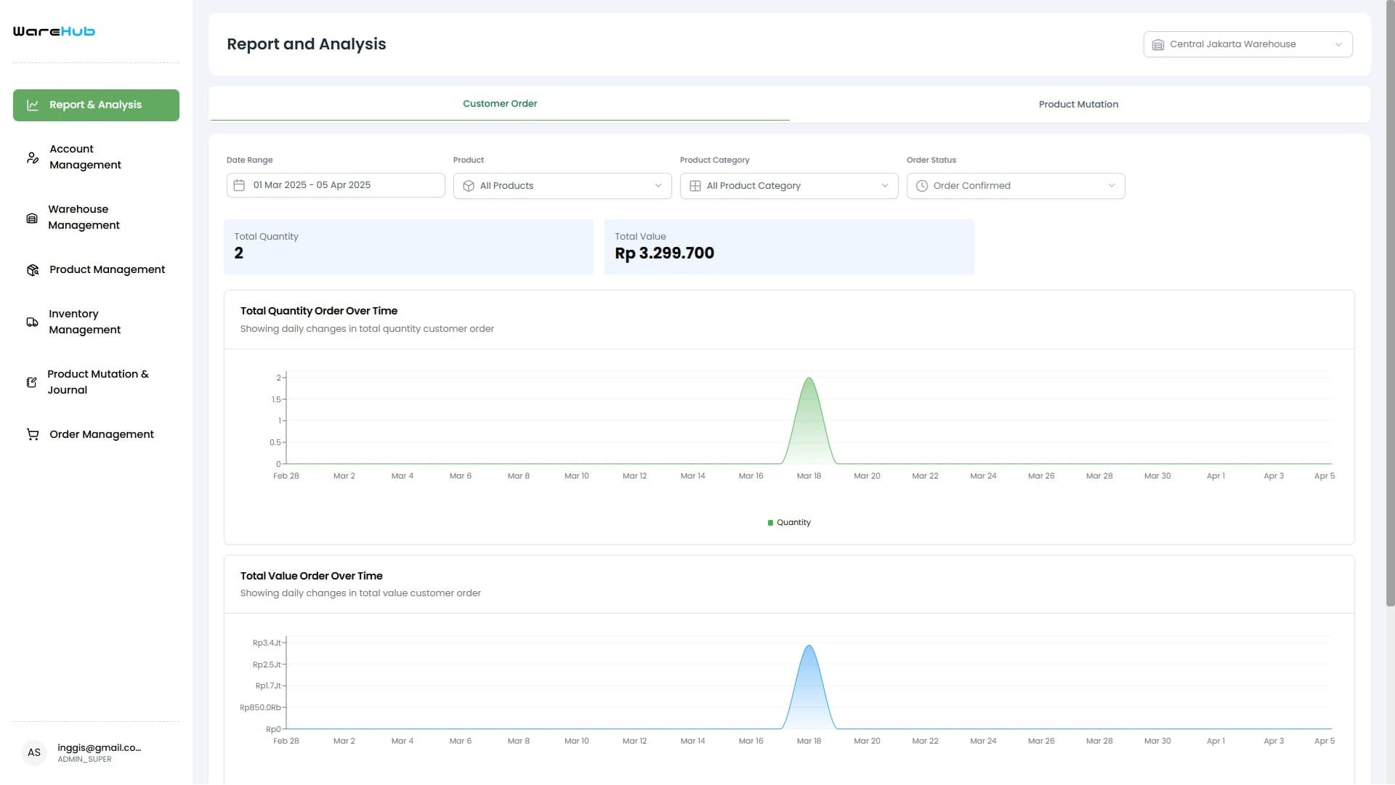Expand the Central Jakarta Warehouse selector
Viewport: 1395px width, 785px height.
point(1247,44)
